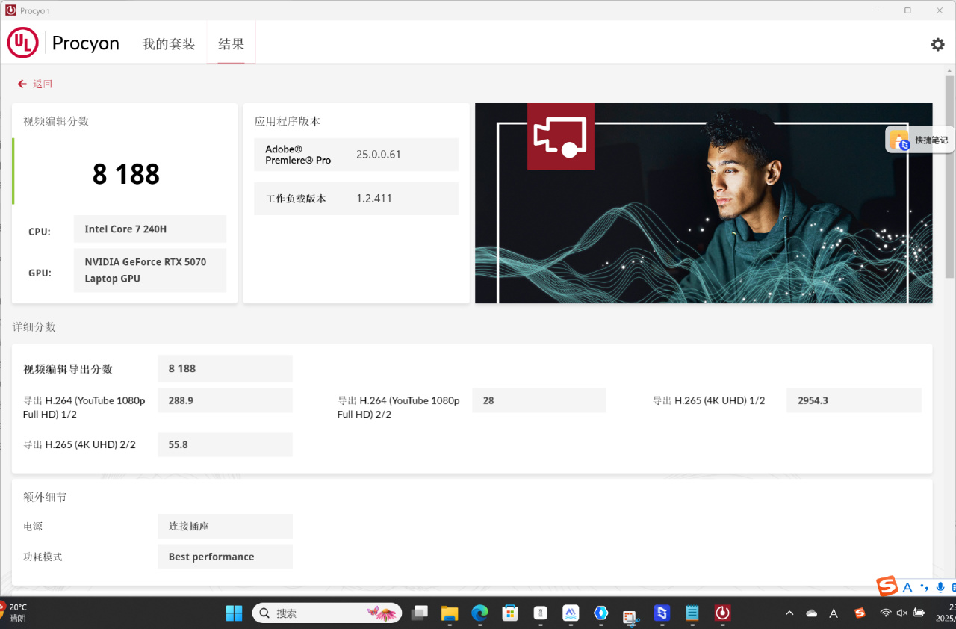Click the 8 188 overall score
Image resolution: width=956 pixels, height=629 pixels.
pos(126,174)
